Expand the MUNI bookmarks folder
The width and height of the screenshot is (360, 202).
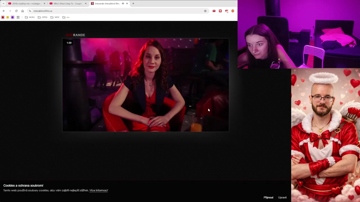click(x=30, y=17)
